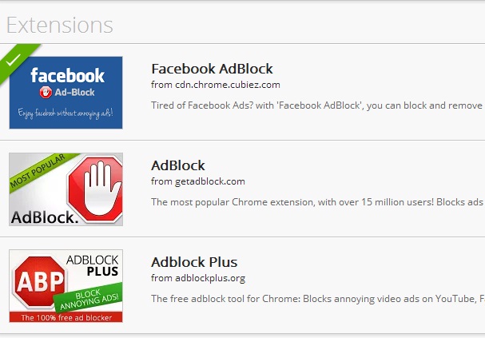
Task: Open the Facebook AdBlock extension title
Action: (212, 69)
